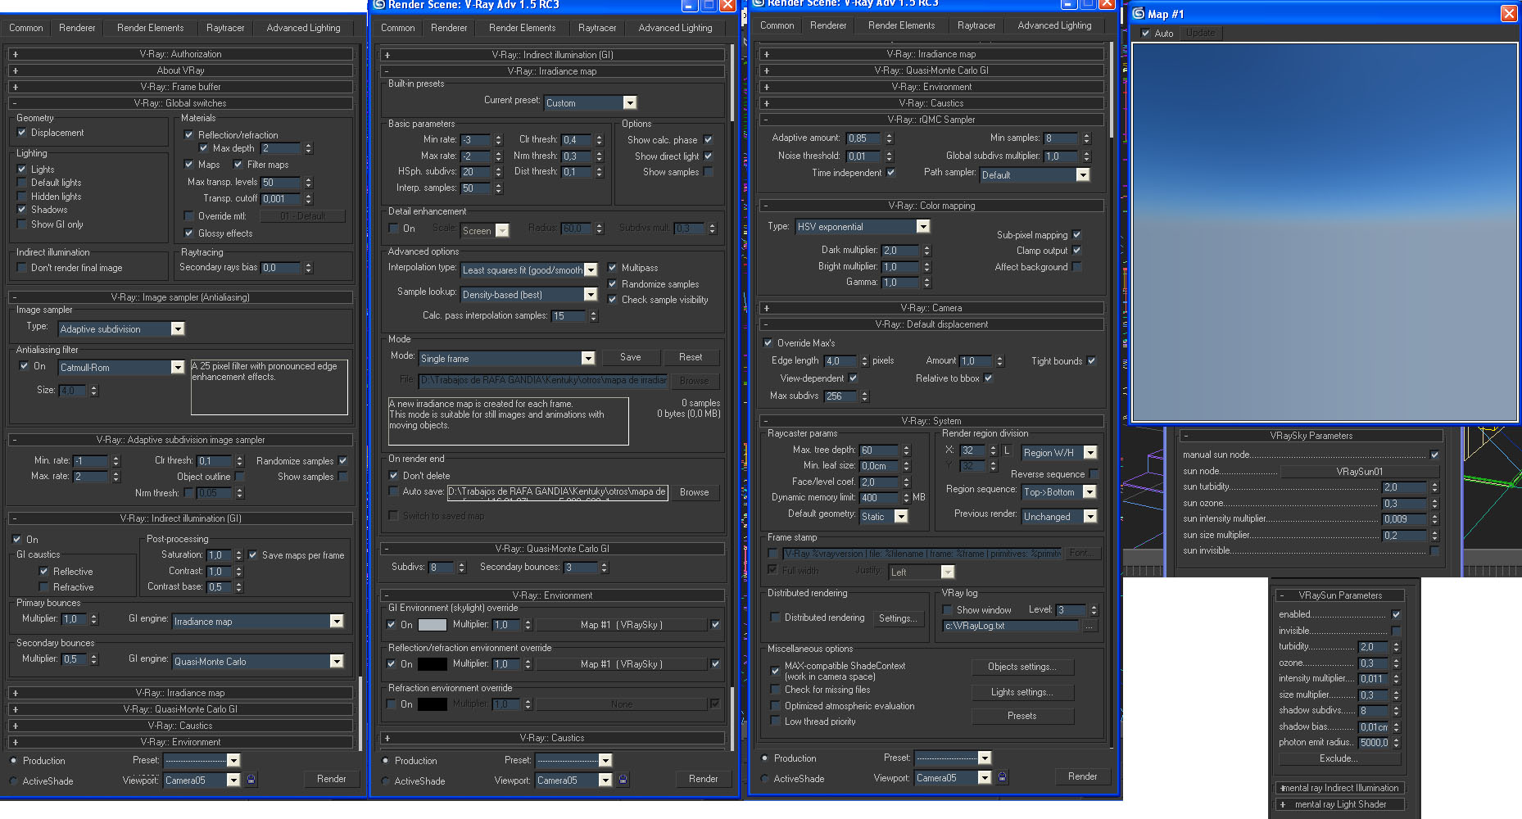
Task: Toggle the Show calc. phase checkbox
Action: pos(708,140)
